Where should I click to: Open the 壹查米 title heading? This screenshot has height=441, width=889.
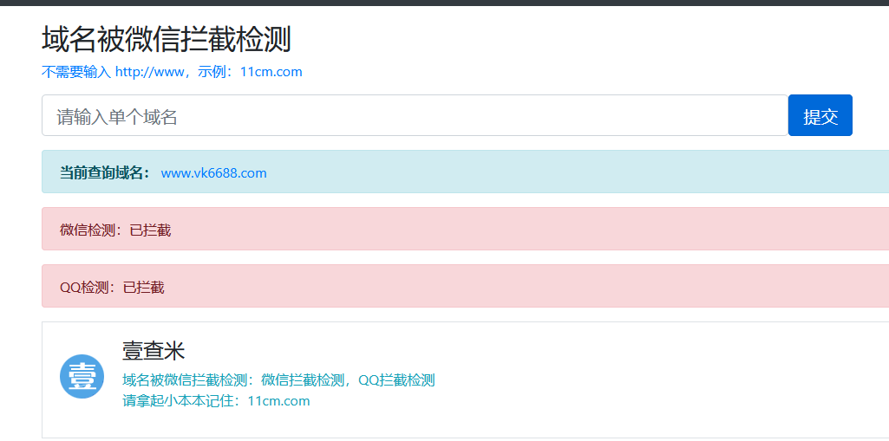click(x=154, y=351)
